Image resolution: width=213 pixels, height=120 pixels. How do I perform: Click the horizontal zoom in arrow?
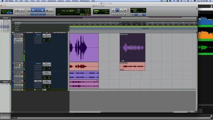(24, 10)
